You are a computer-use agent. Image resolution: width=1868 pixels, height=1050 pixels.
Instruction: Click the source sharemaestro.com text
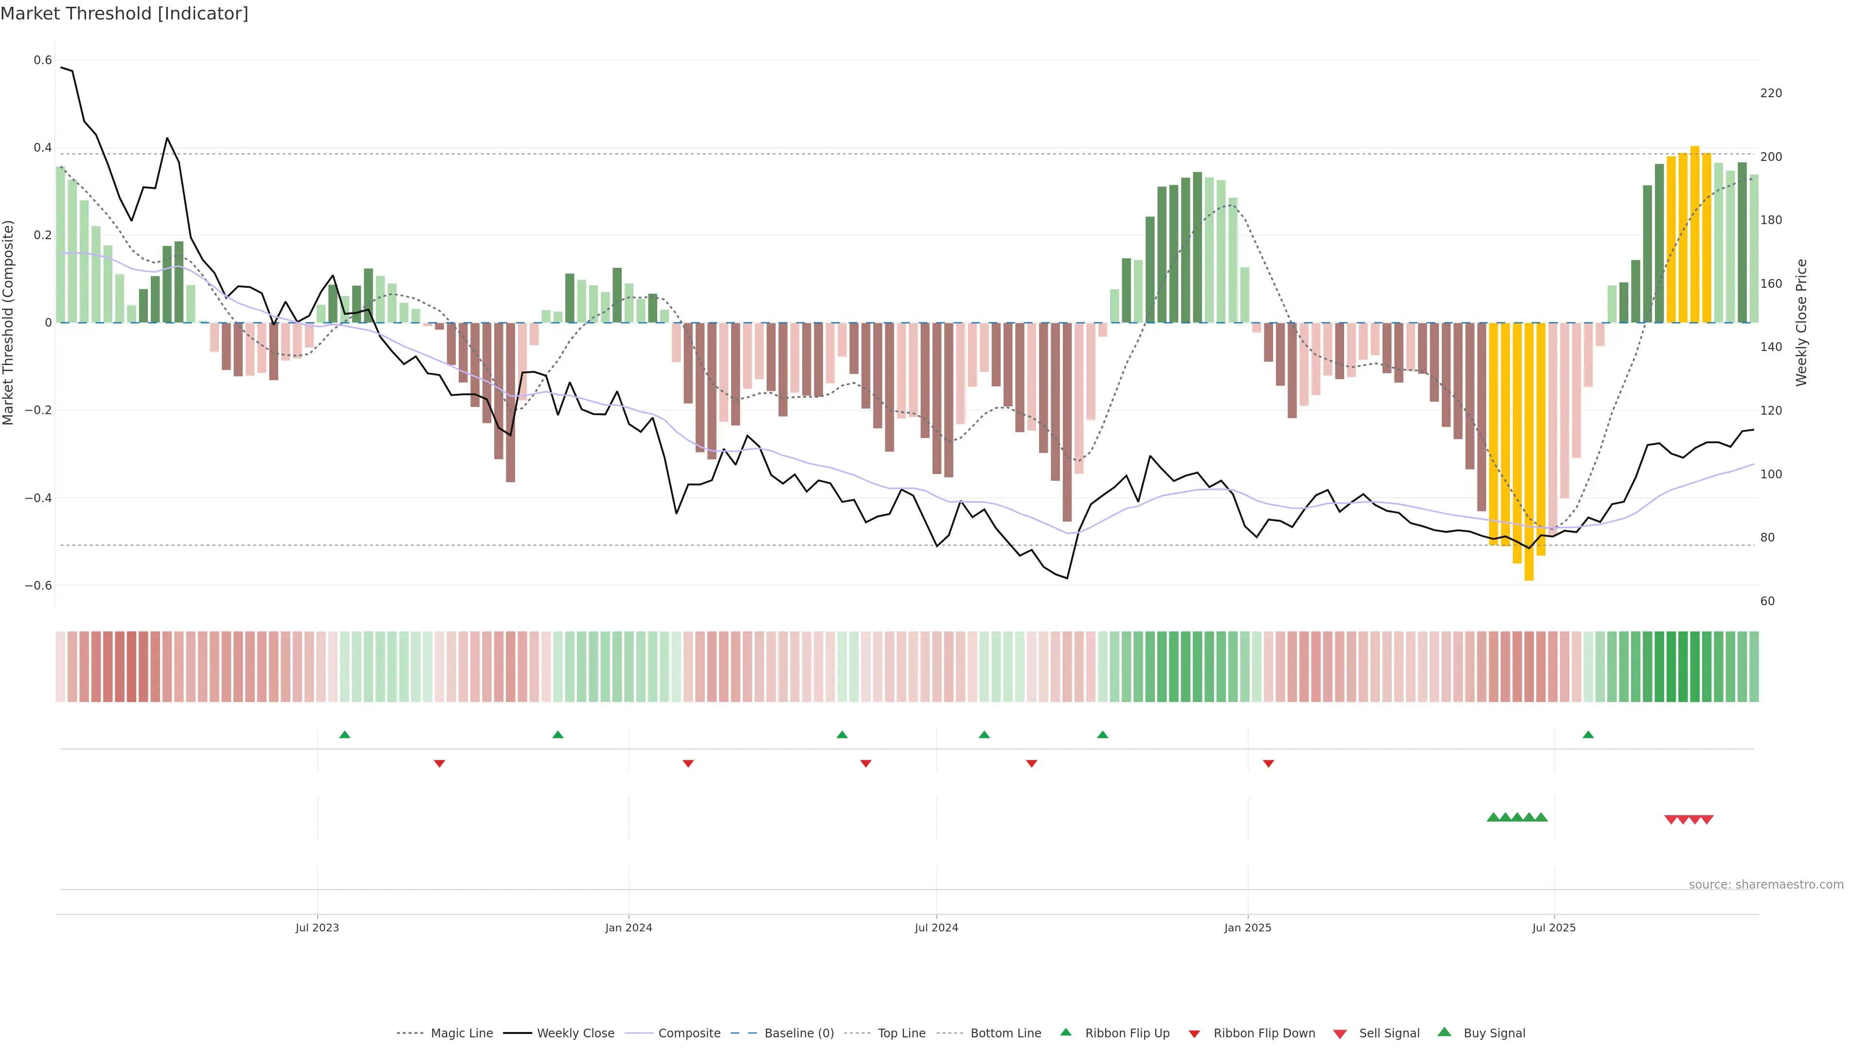[1766, 885]
